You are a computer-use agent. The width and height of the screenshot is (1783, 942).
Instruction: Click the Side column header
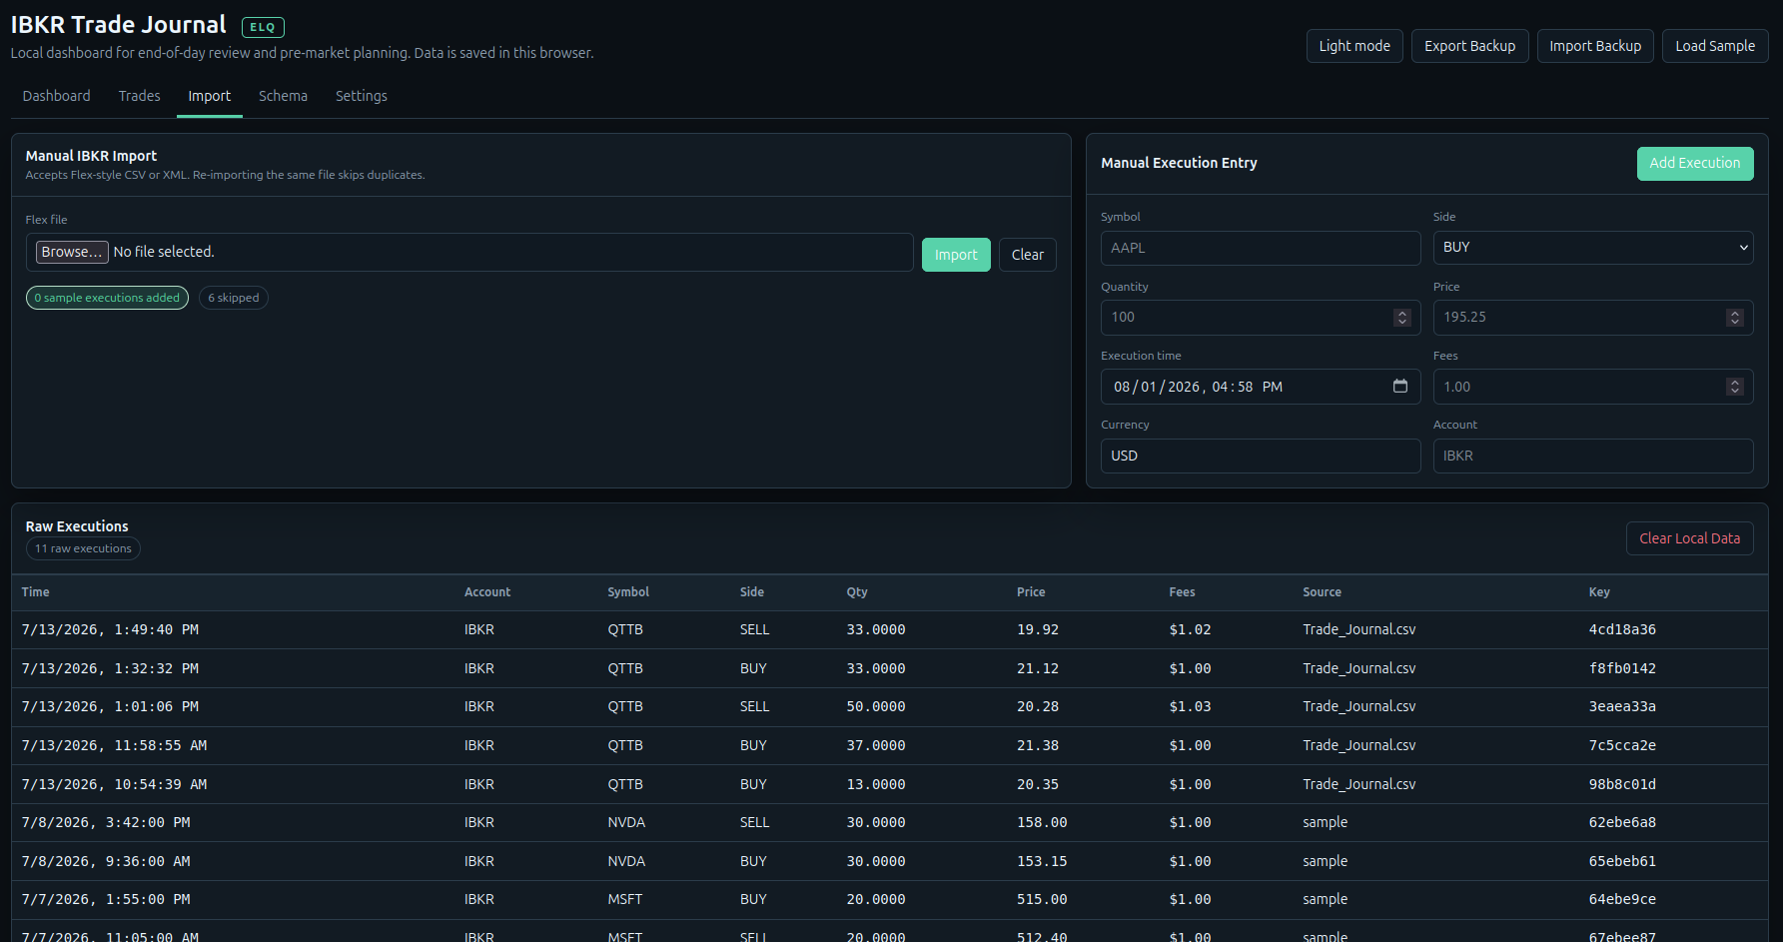(752, 592)
